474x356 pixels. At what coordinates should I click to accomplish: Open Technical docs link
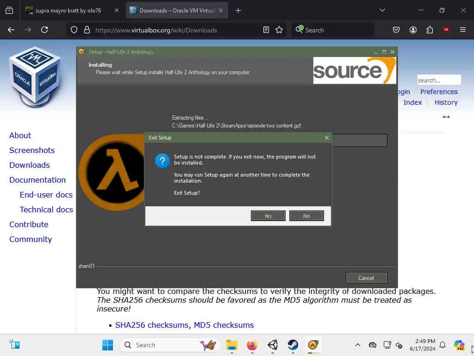[x=46, y=210]
